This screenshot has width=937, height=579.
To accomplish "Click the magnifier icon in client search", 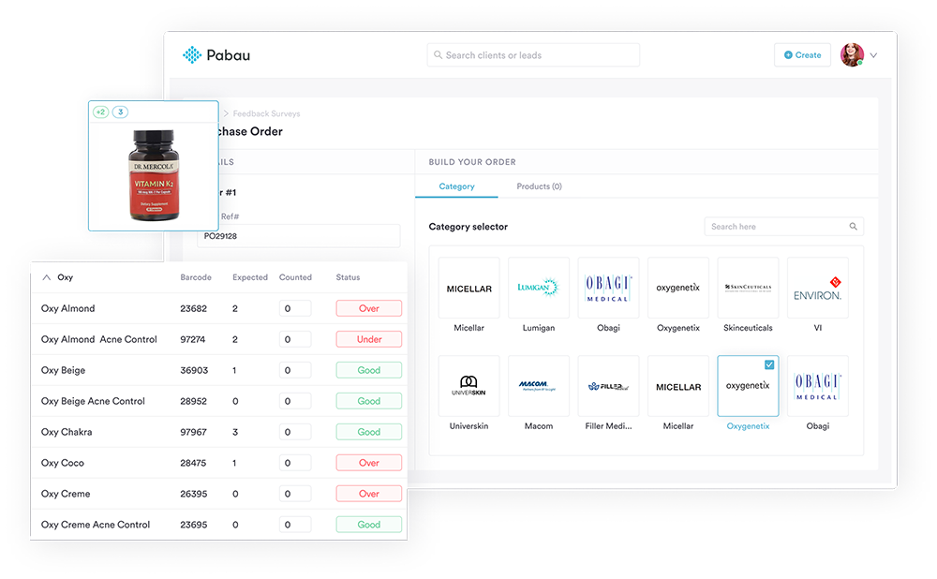I will point(437,55).
